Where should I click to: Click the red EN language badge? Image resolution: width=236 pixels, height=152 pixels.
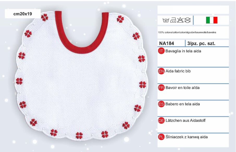tap(161, 71)
